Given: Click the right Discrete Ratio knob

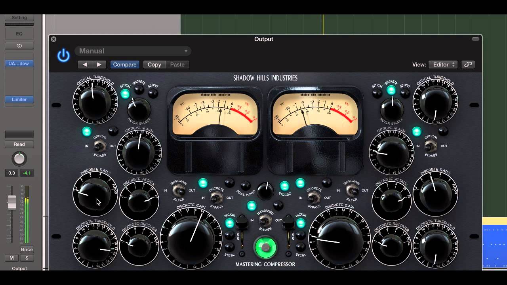Looking at the screenshot, I should pos(435,194).
